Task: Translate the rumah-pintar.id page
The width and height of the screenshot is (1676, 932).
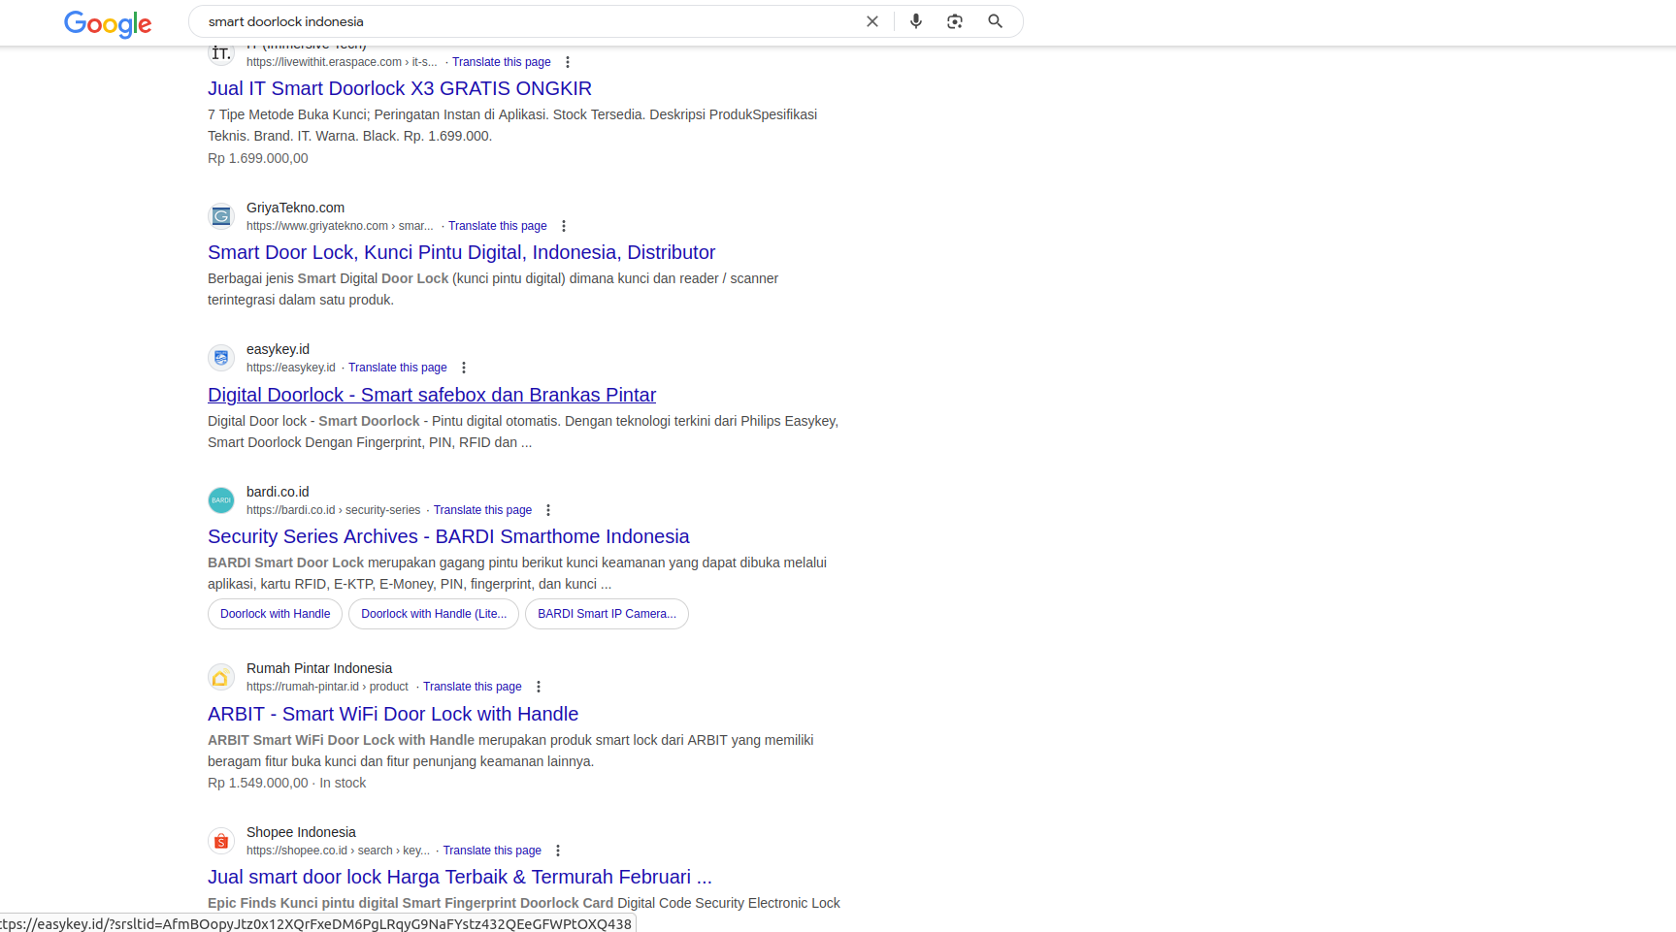Action: [473, 687]
